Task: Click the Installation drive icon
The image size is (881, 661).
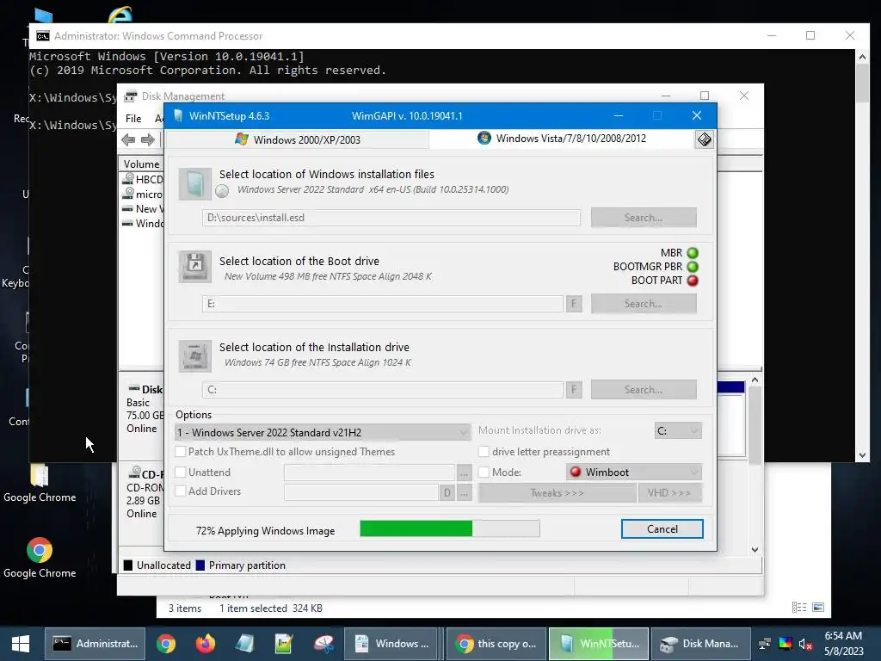Action: (195, 355)
